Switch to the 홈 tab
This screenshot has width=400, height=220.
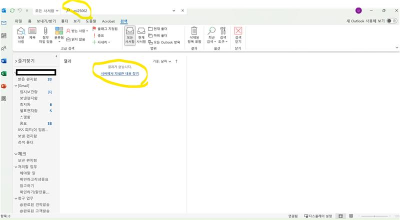click(x=29, y=21)
